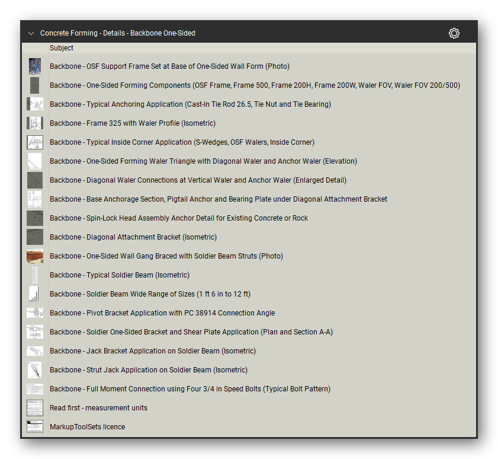
Task: Open tool set settings gear
Action: (454, 33)
